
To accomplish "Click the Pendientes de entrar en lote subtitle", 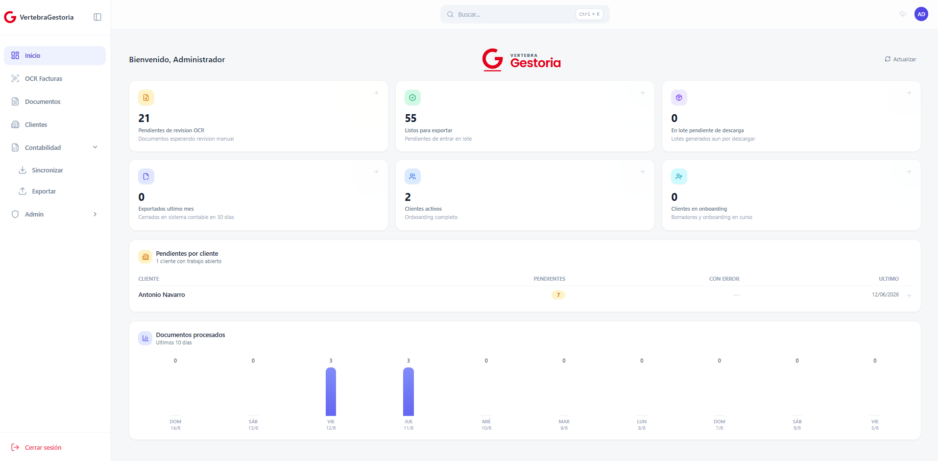I will click(x=438, y=139).
